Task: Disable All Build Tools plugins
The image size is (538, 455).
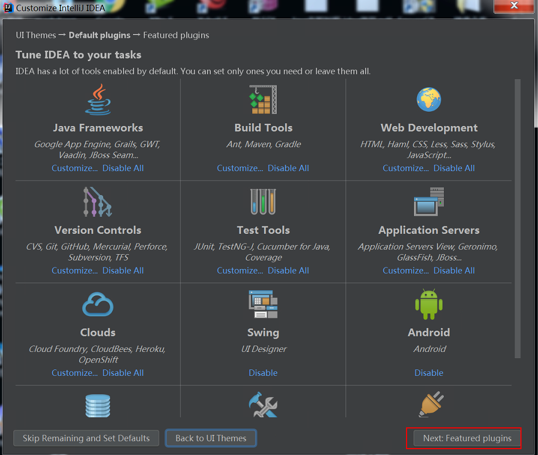Action: pos(288,168)
